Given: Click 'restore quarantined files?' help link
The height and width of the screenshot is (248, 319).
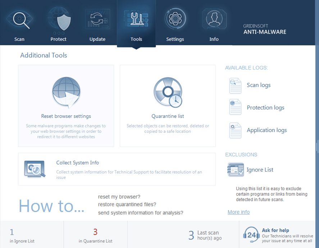Looking at the screenshot, I should coord(127,204).
